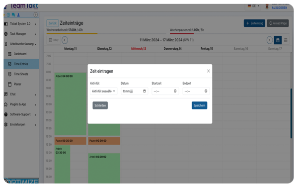Select Monday's Pause 00:30:00 entry

click(71, 141)
